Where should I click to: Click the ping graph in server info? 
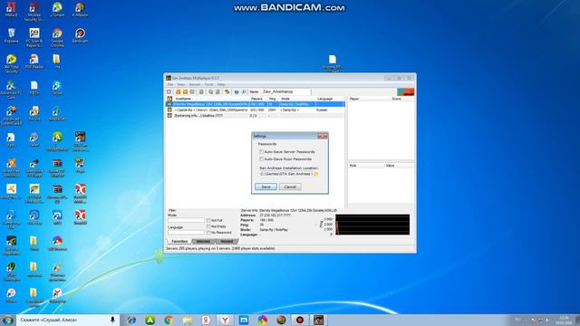coord(372,225)
